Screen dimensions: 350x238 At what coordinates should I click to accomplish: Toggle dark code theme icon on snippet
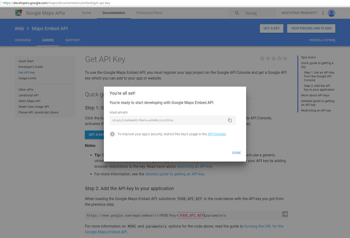tap(285, 214)
